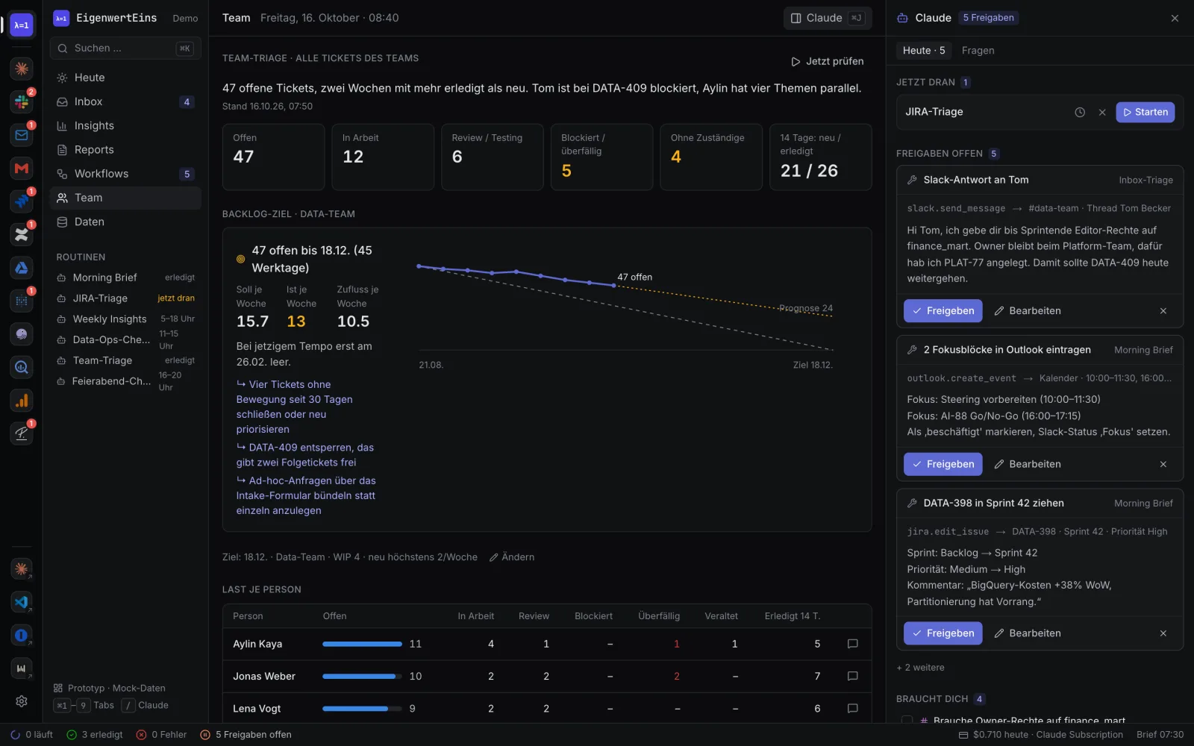Open the Morning Brief routine
Screen dimensions: 1194x746
point(125,278)
